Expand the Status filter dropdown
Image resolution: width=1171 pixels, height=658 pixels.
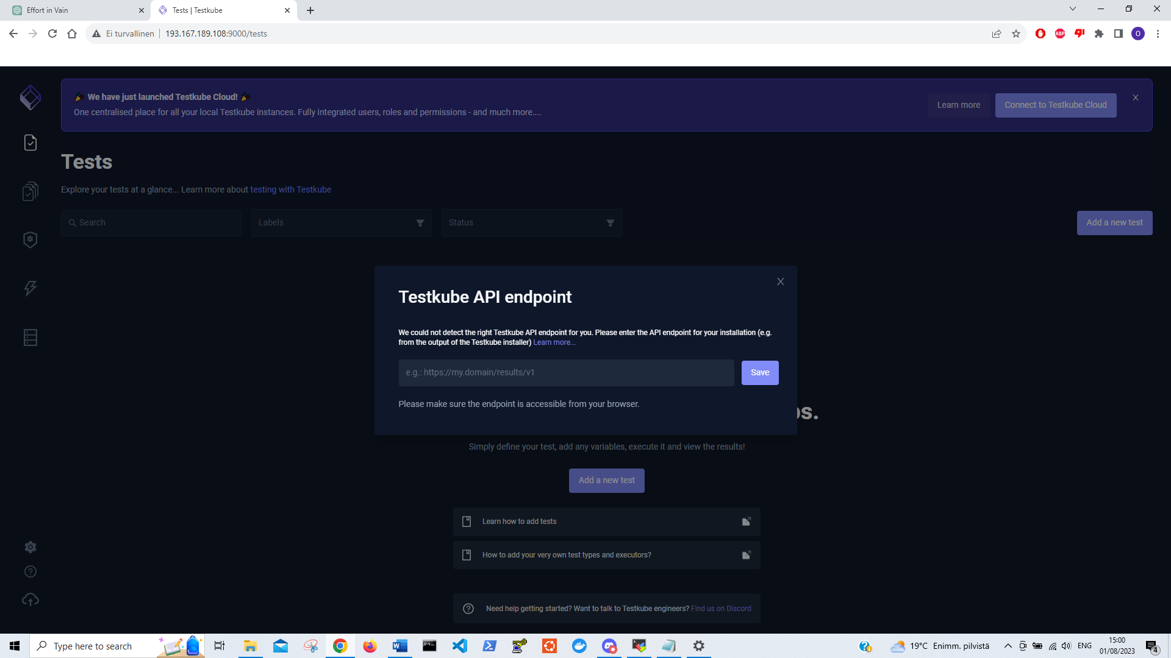(532, 223)
